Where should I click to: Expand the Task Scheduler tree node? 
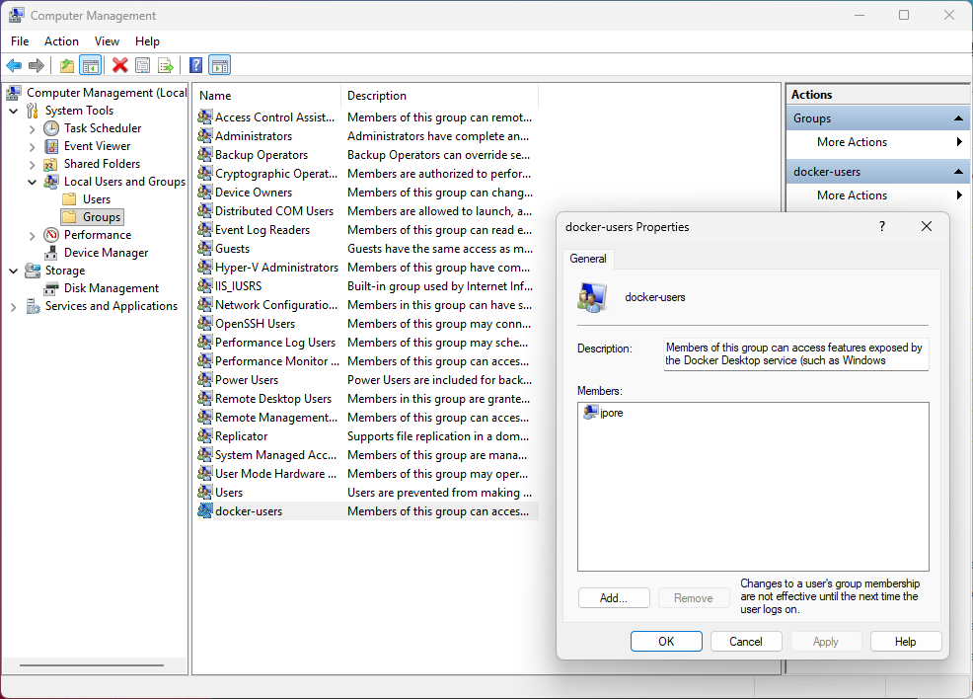click(x=33, y=128)
